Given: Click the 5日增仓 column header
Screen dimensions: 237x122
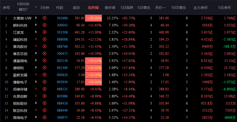Looking at the screenshot, I should 144,8.
